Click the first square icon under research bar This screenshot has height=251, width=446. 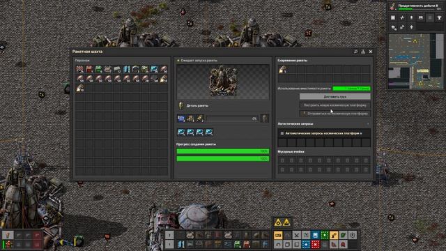click(393, 17)
